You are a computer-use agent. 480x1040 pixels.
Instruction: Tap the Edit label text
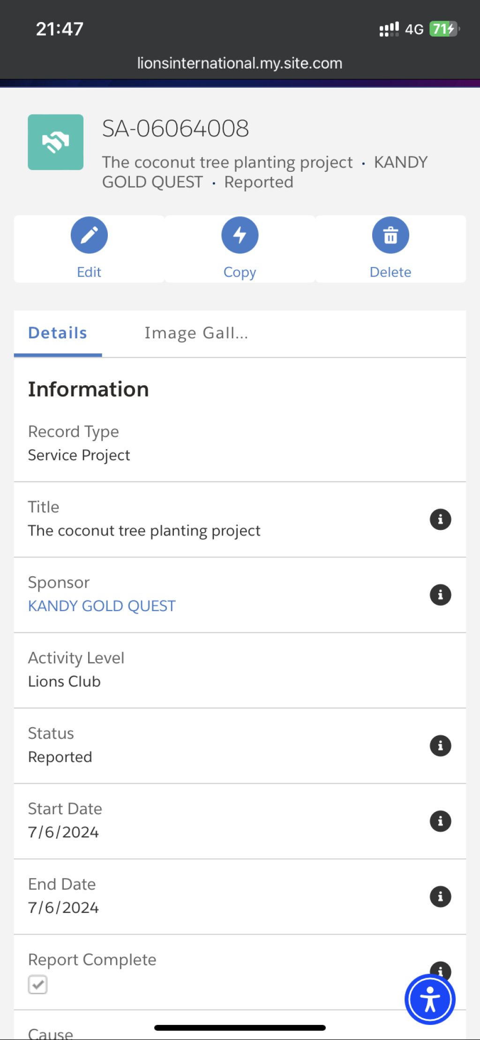pos(89,272)
